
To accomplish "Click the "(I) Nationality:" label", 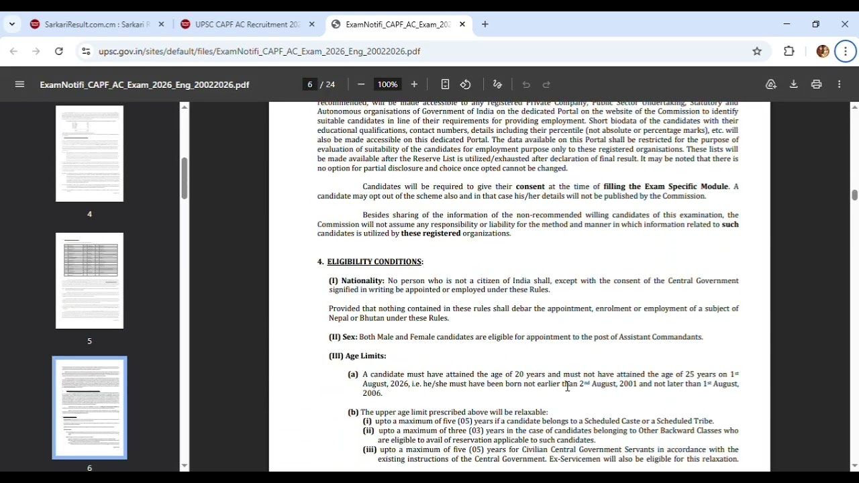I will (x=356, y=280).
